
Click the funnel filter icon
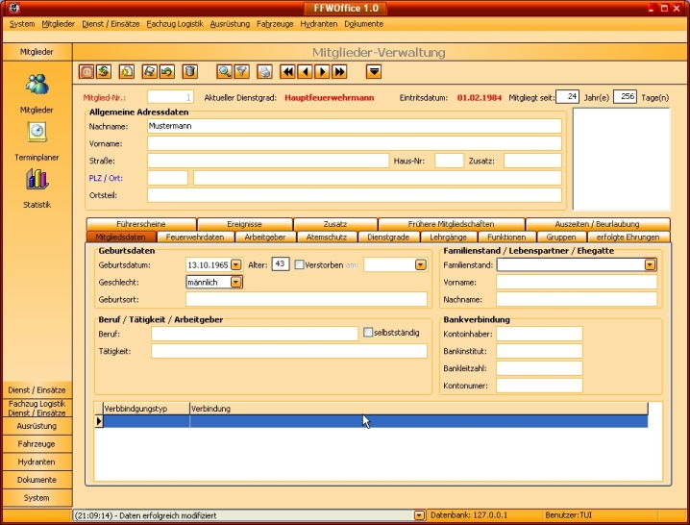tap(241, 71)
